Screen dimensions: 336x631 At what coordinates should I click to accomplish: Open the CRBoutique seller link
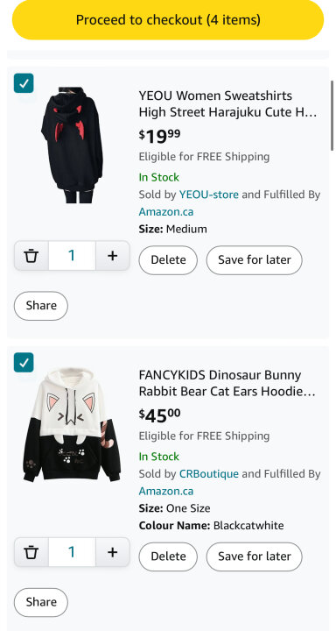[x=208, y=474]
